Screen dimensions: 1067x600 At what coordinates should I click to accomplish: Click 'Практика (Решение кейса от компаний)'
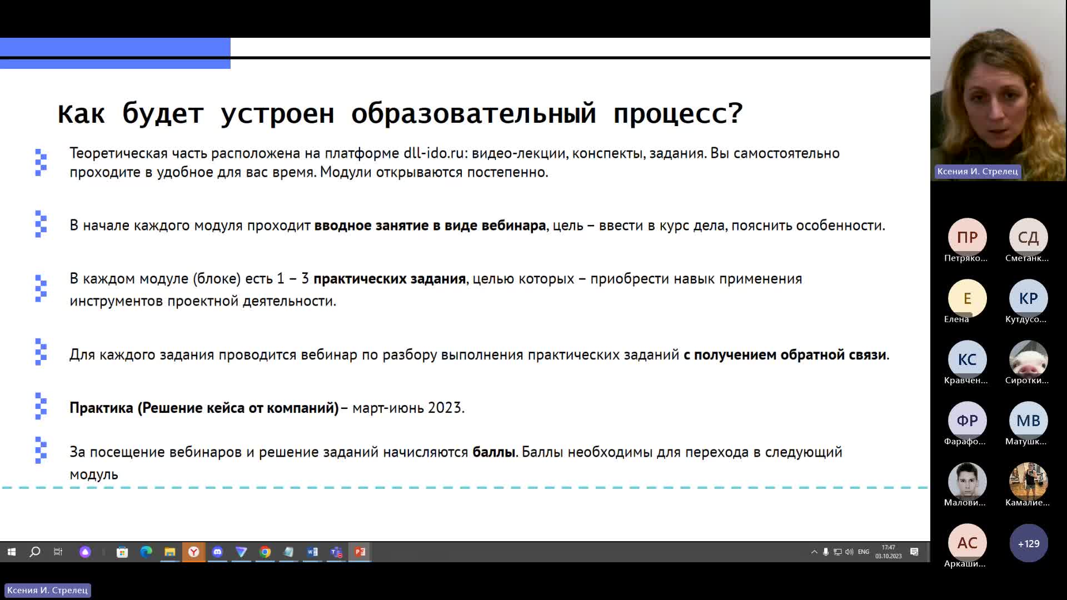pyautogui.click(x=204, y=408)
